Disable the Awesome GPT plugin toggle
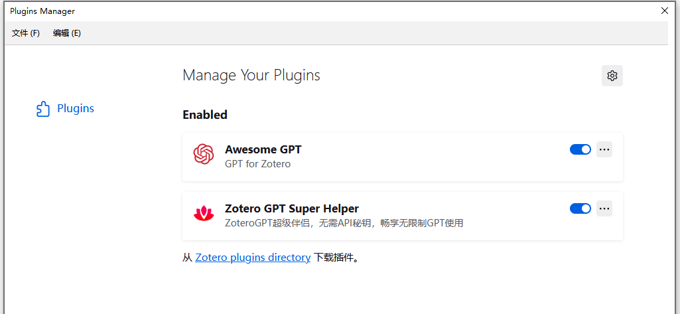This screenshot has width=680, height=314. (580, 149)
